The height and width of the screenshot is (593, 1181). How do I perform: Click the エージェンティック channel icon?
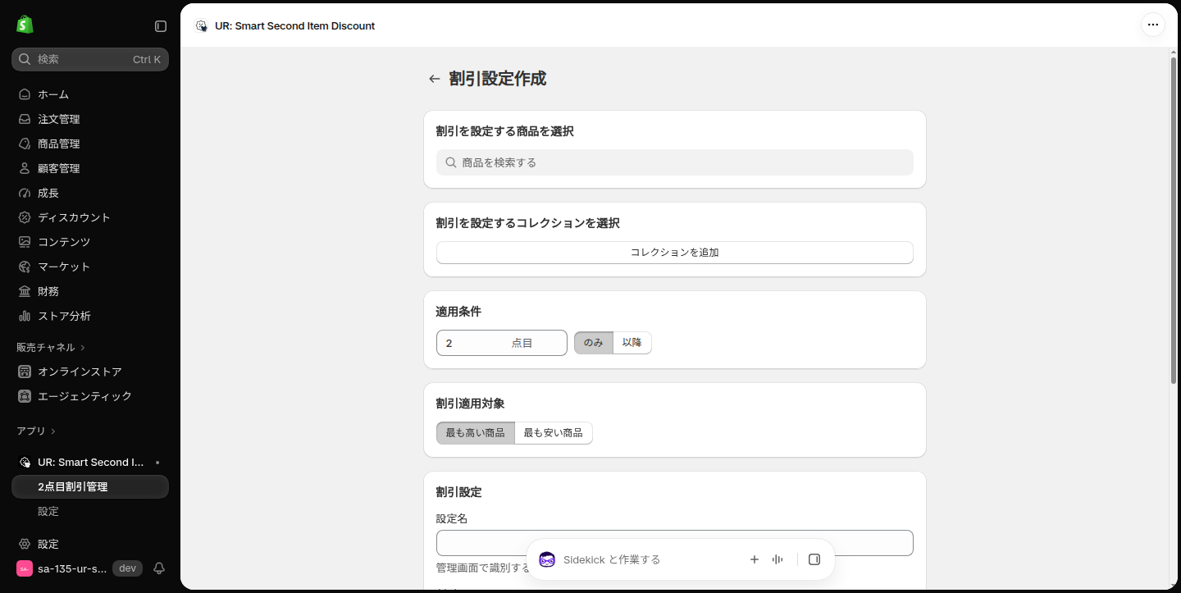25,396
